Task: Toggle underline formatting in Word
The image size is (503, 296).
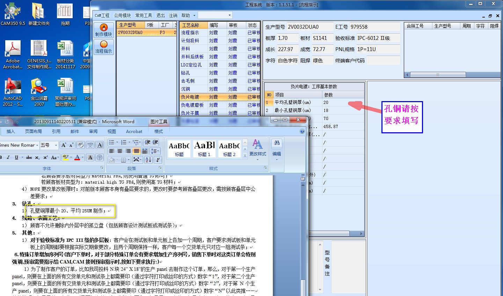Action: coord(16,157)
